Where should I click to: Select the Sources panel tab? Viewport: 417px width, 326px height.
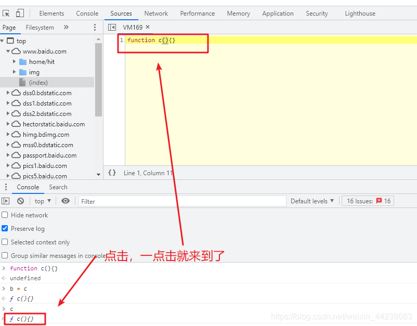click(121, 14)
